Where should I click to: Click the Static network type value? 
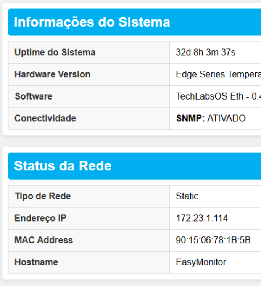187,196
